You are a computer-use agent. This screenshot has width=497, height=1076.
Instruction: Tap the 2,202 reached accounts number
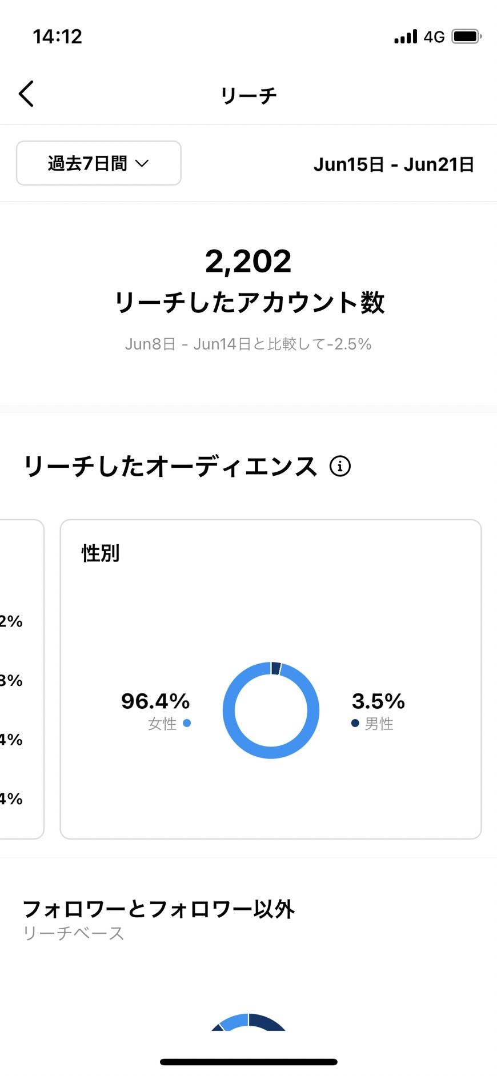[x=248, y=262]
